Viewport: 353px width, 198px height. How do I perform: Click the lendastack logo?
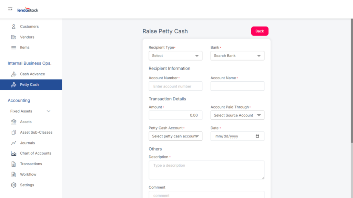[28, 10]
